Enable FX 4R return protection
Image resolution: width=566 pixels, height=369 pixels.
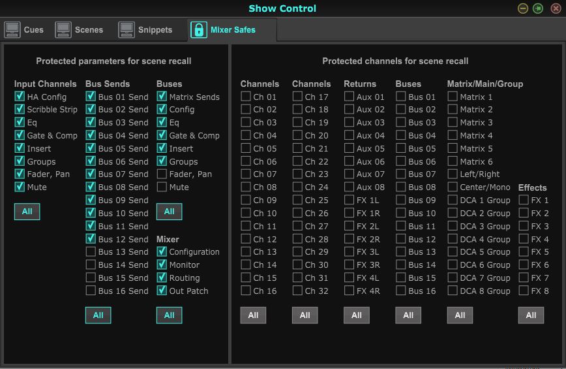[349, 291]
